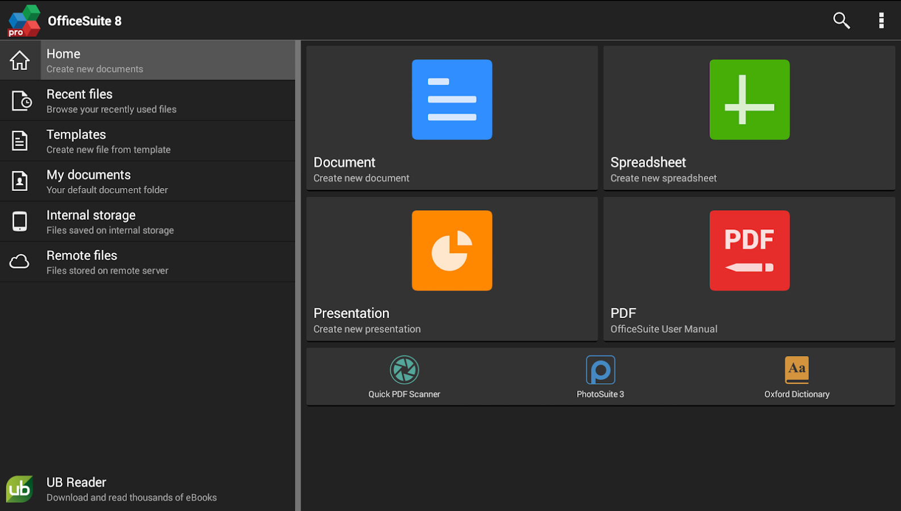Create a document via blue icon
Screen dimensions: 901x511
pos(452,99)
